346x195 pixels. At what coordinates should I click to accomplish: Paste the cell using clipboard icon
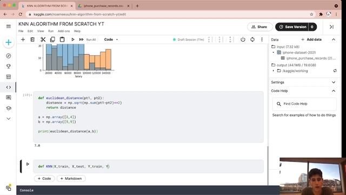[x=62, y=40]
